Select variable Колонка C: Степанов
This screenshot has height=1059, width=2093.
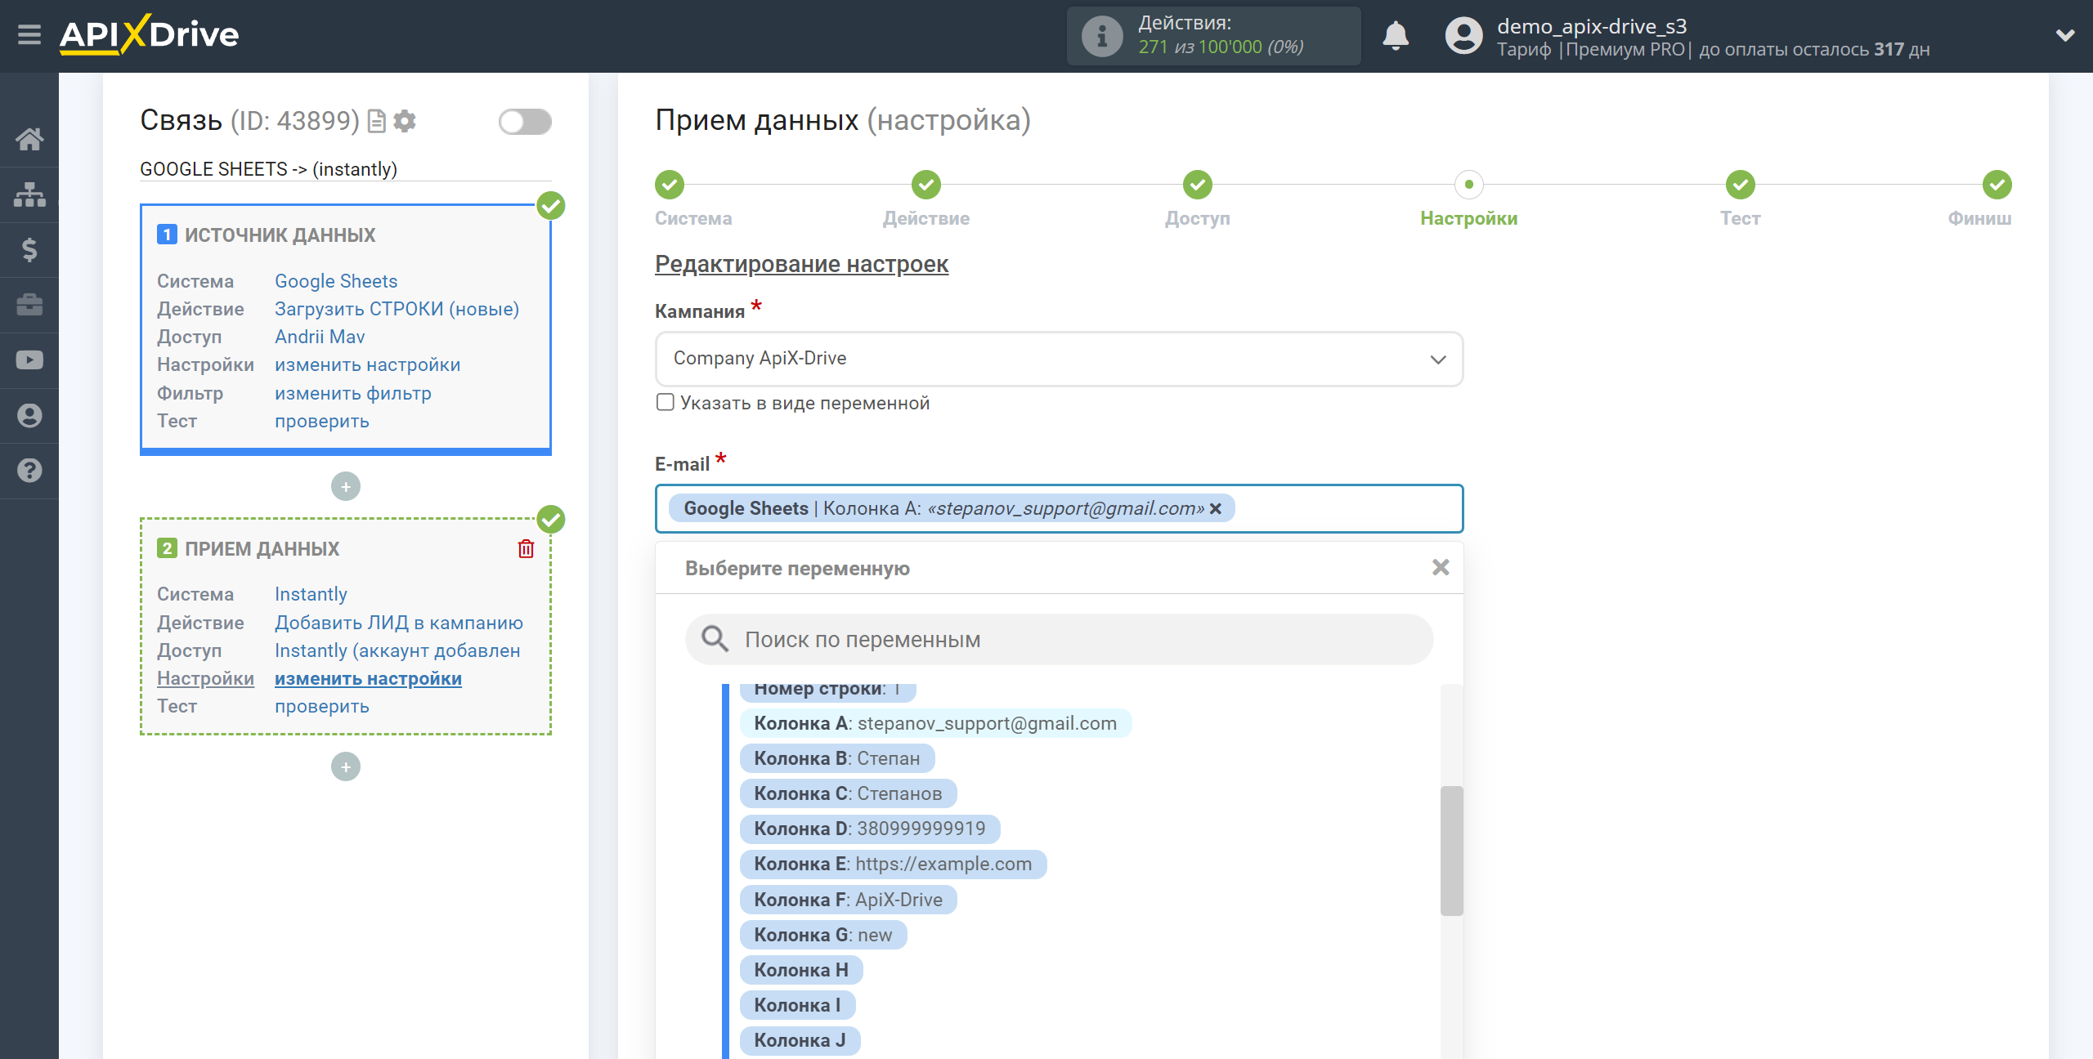(848, 793)
